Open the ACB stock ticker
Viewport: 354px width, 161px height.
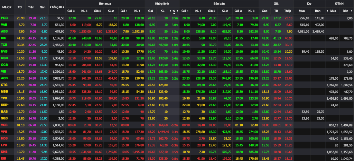pyautogui.click(x=4, y=78)
